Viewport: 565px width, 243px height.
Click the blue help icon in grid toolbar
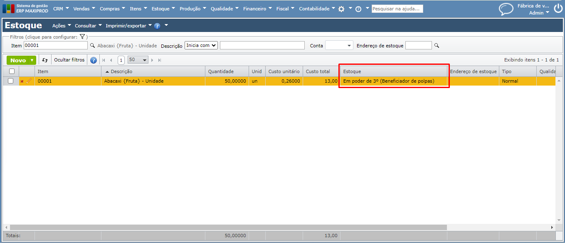94,60
